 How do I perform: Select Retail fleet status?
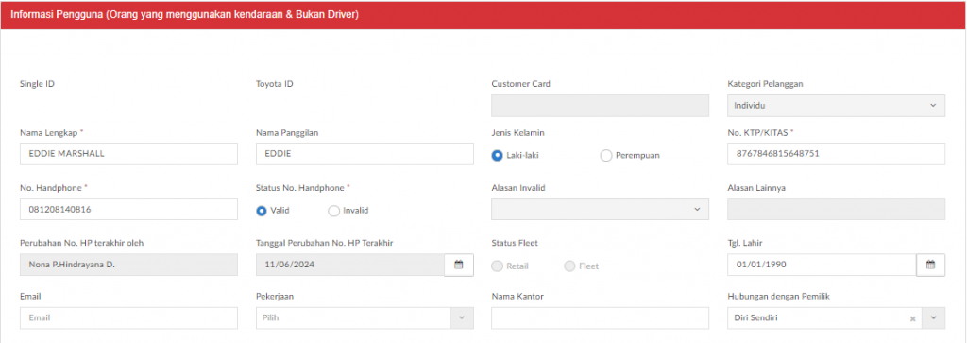click(x=497, y=266)
